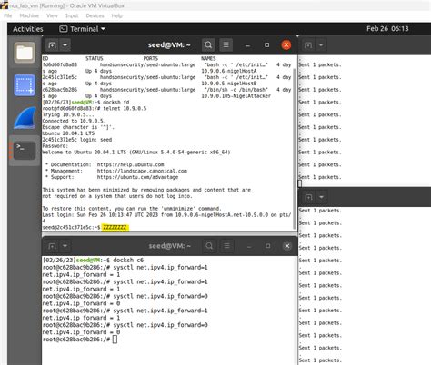
Task: Maximize the bottom terminal window
Action: (x=267, y=246)
